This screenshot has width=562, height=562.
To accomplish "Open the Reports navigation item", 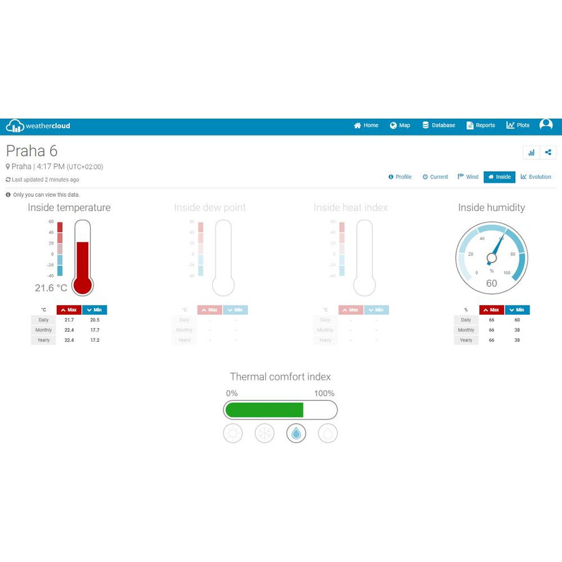I will pyautogui.click(x=480, y=126).
